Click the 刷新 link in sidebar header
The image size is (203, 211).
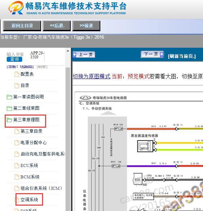point(42,67)
